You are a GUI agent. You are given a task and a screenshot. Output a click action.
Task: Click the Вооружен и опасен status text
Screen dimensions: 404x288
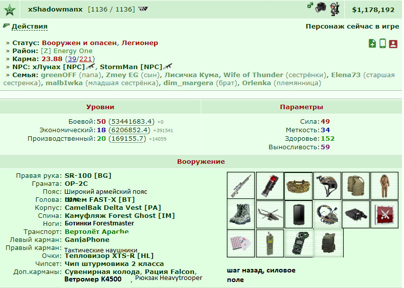(79, 43)
